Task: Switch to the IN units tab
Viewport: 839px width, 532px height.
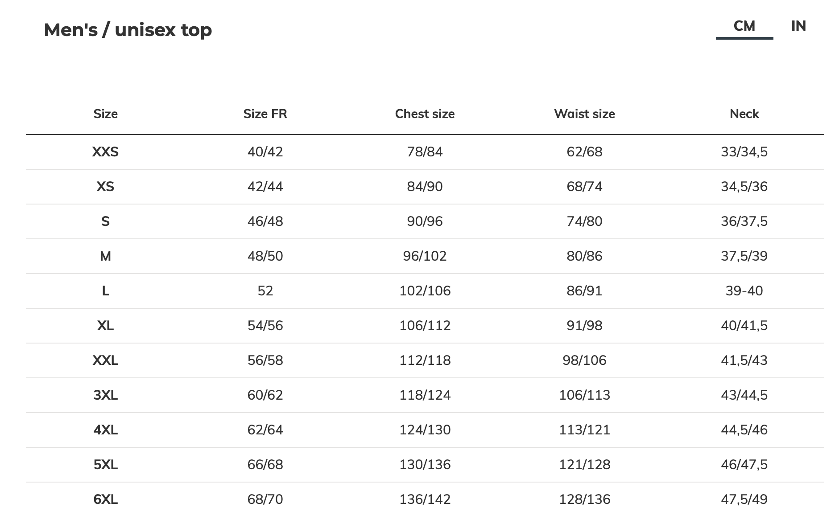Action: 798,26
